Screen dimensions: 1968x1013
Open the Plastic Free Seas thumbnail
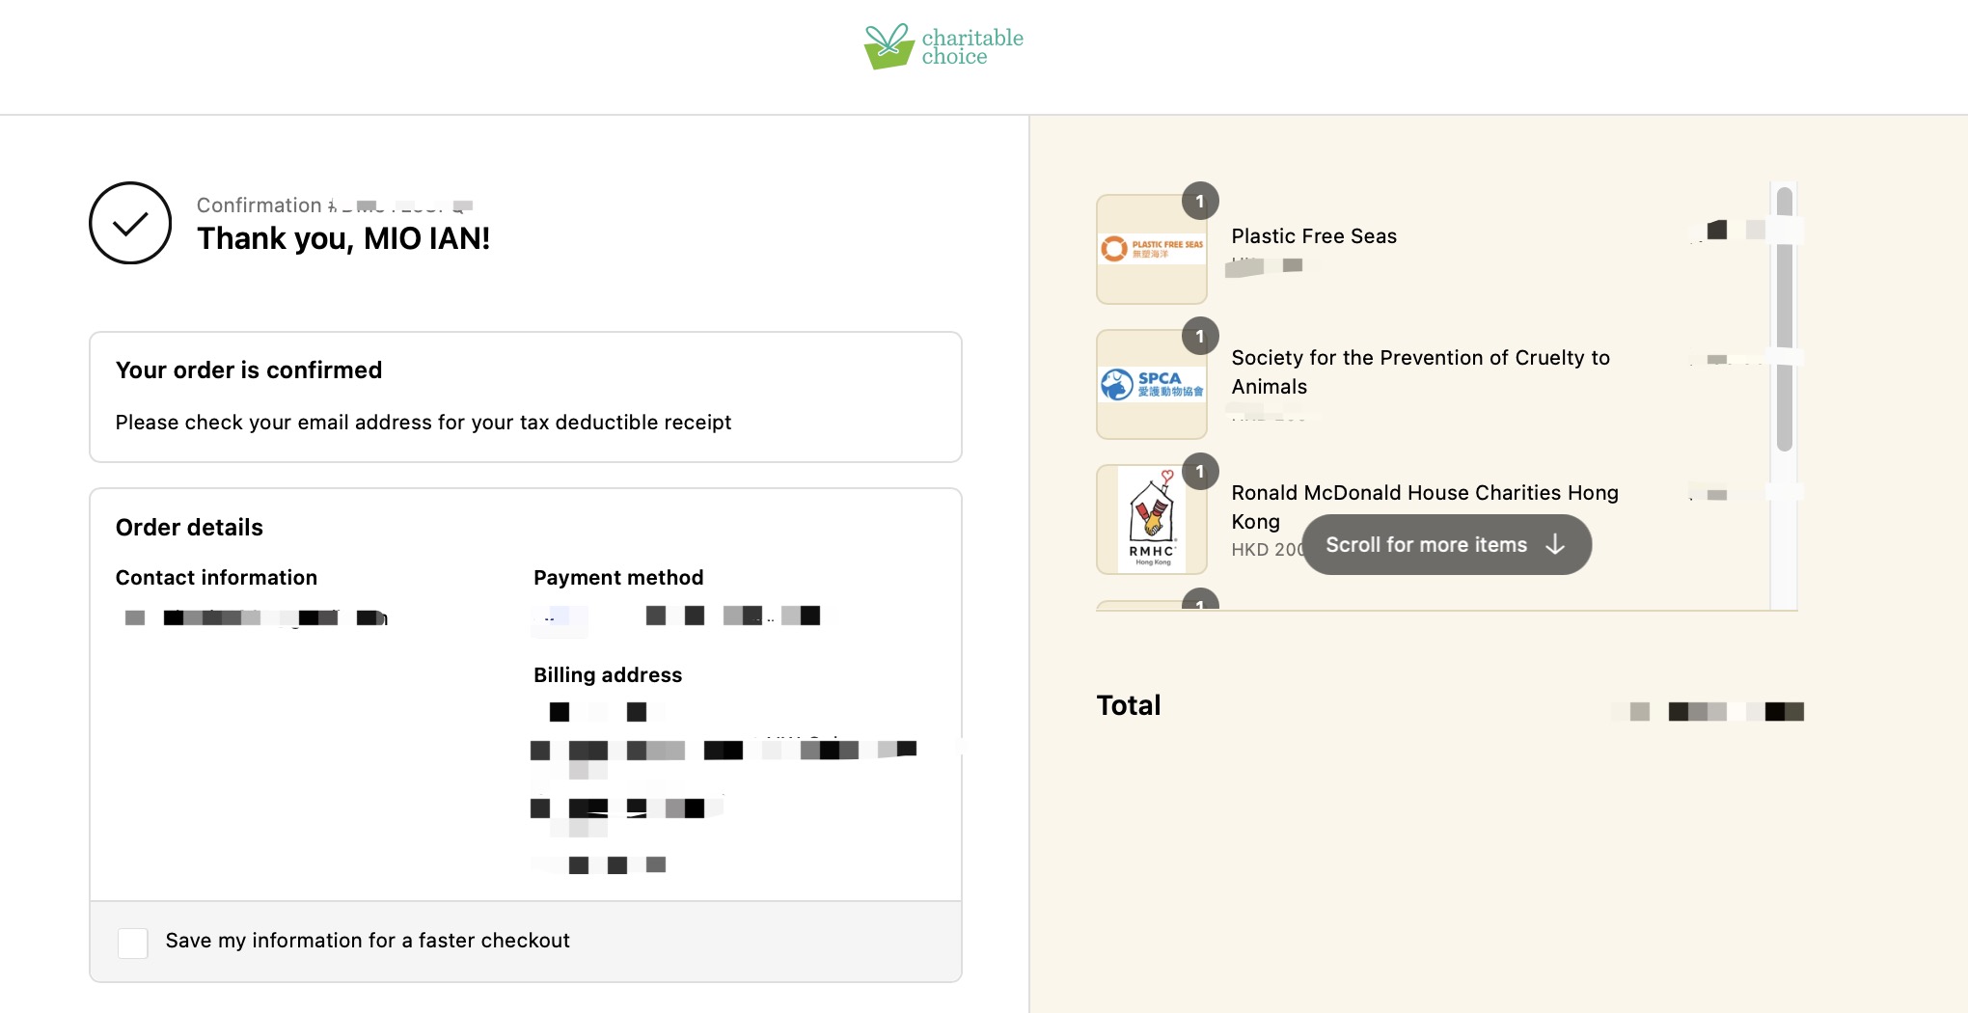(1152, 250)
